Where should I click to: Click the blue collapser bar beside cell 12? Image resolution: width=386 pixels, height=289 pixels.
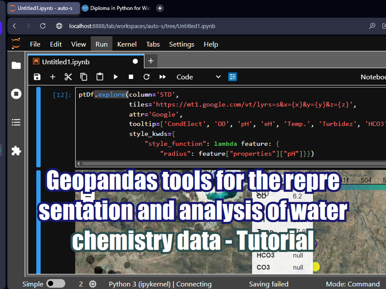pyautogui.click(x=39, y=127)
